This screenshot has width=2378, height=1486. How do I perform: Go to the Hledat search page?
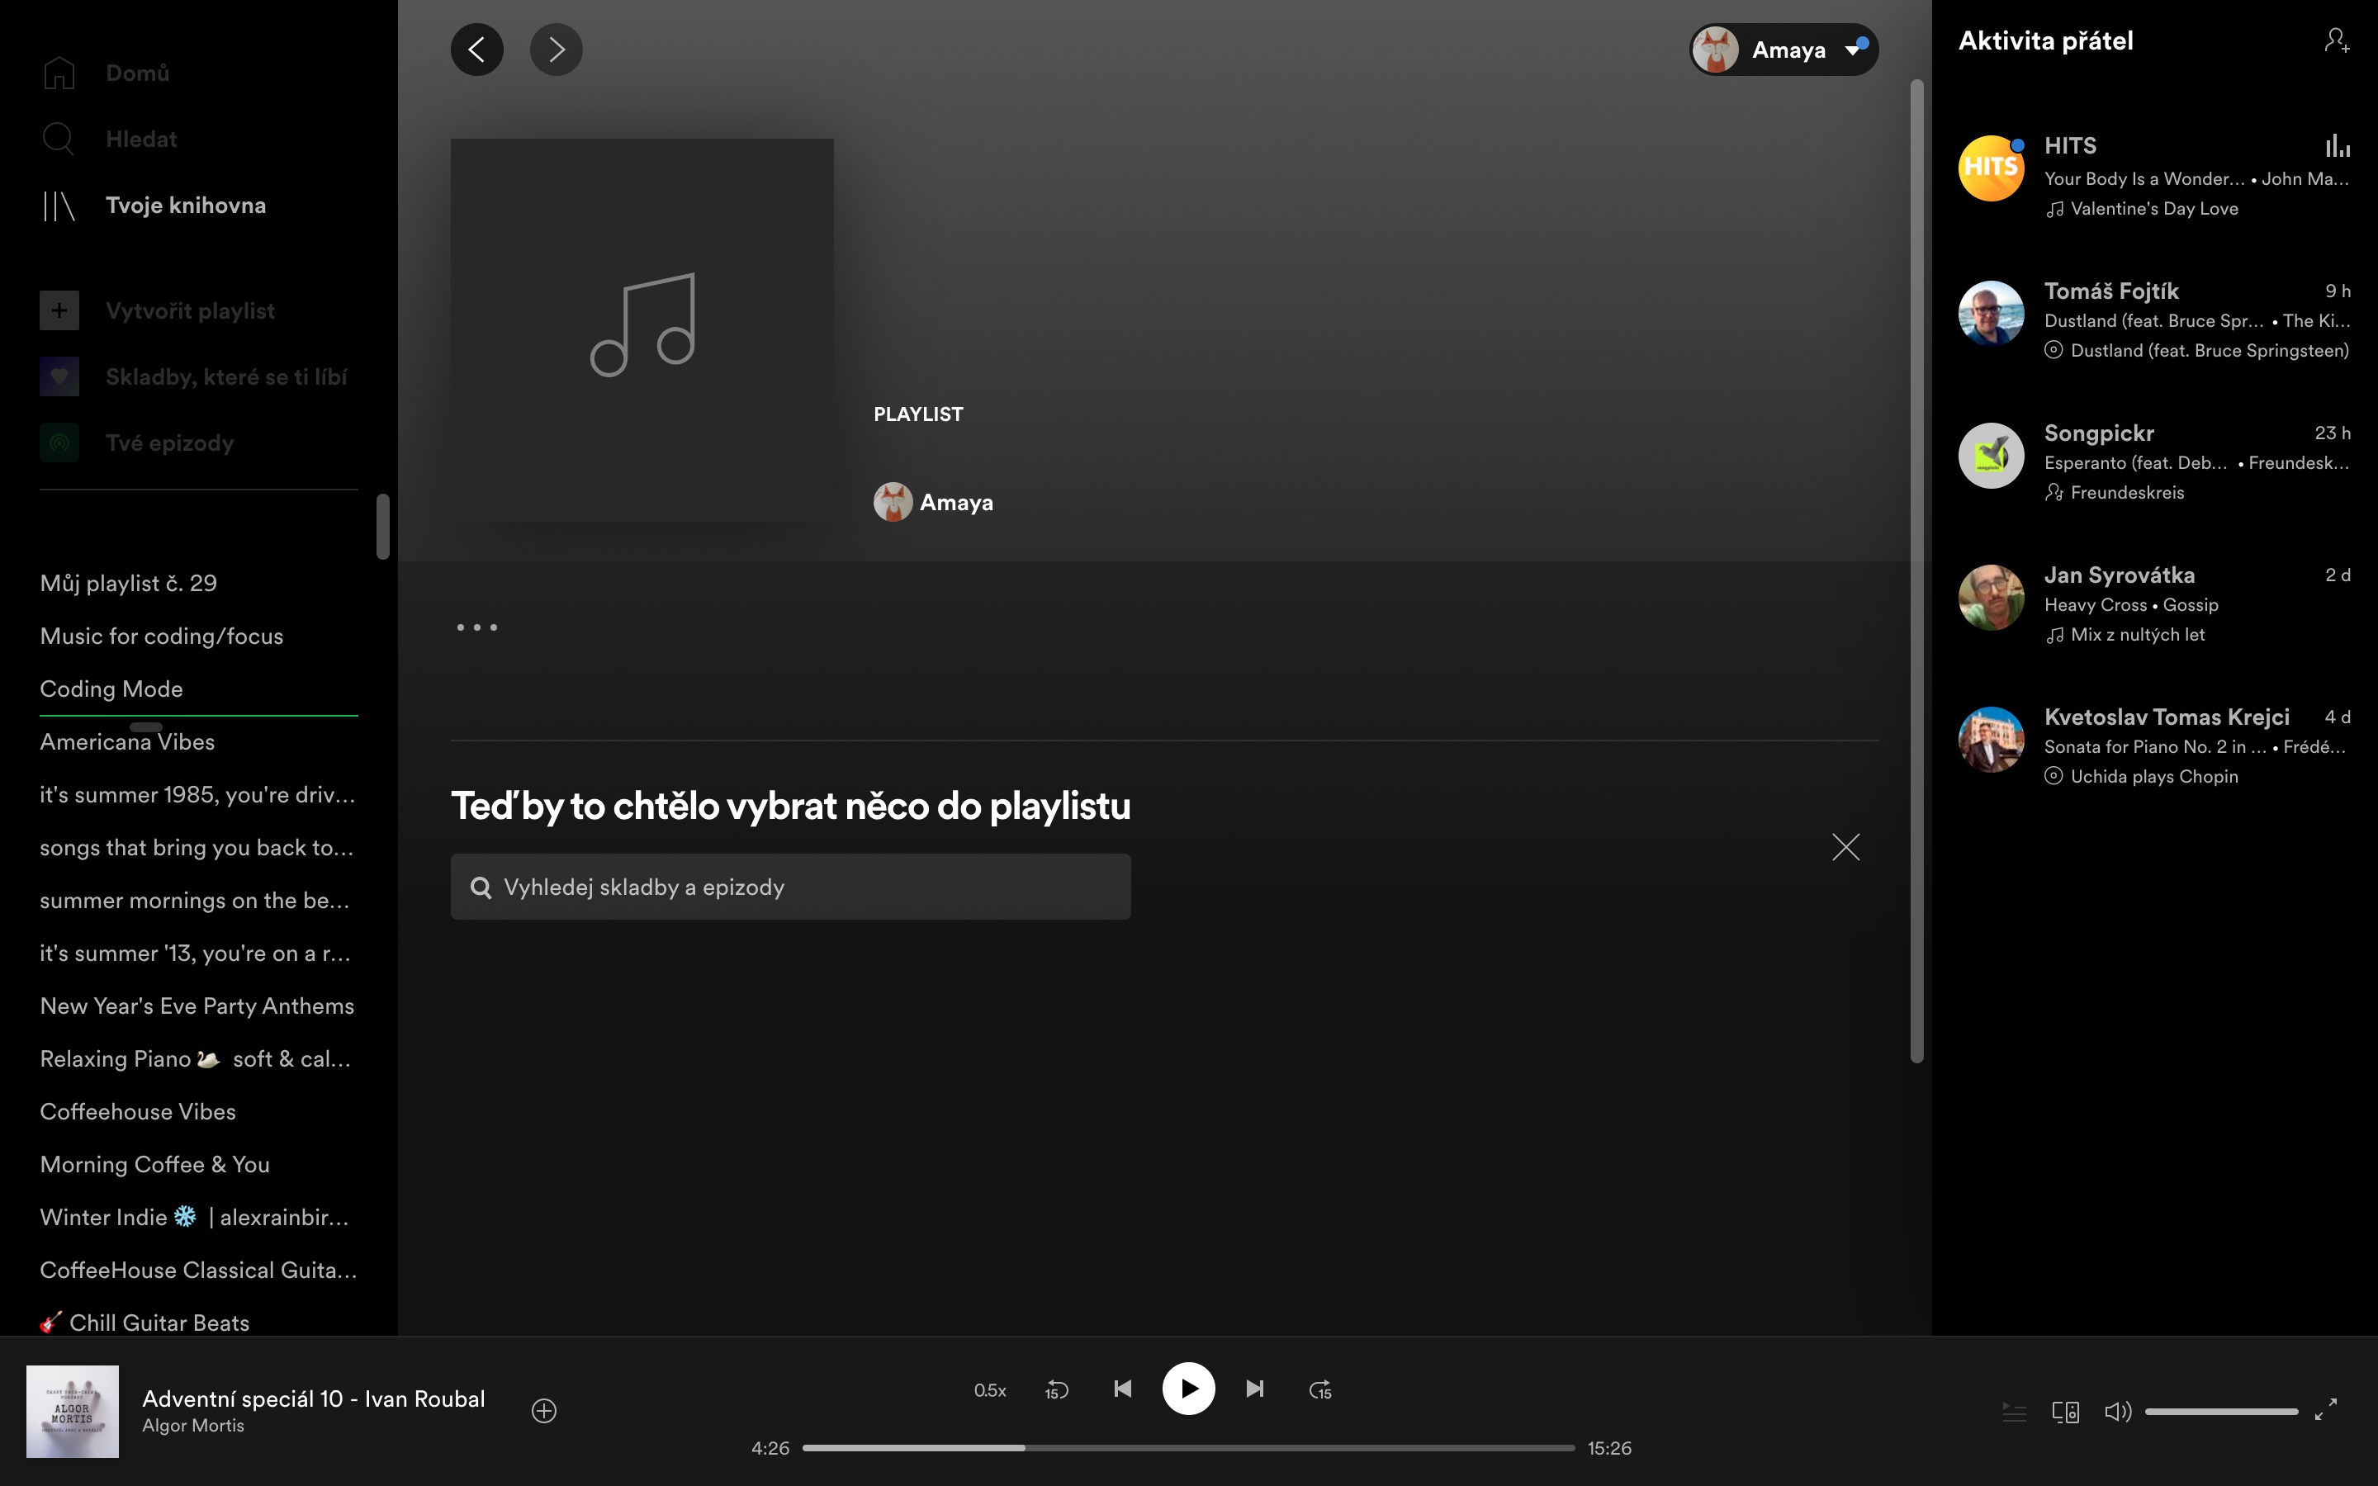[140, 140]
